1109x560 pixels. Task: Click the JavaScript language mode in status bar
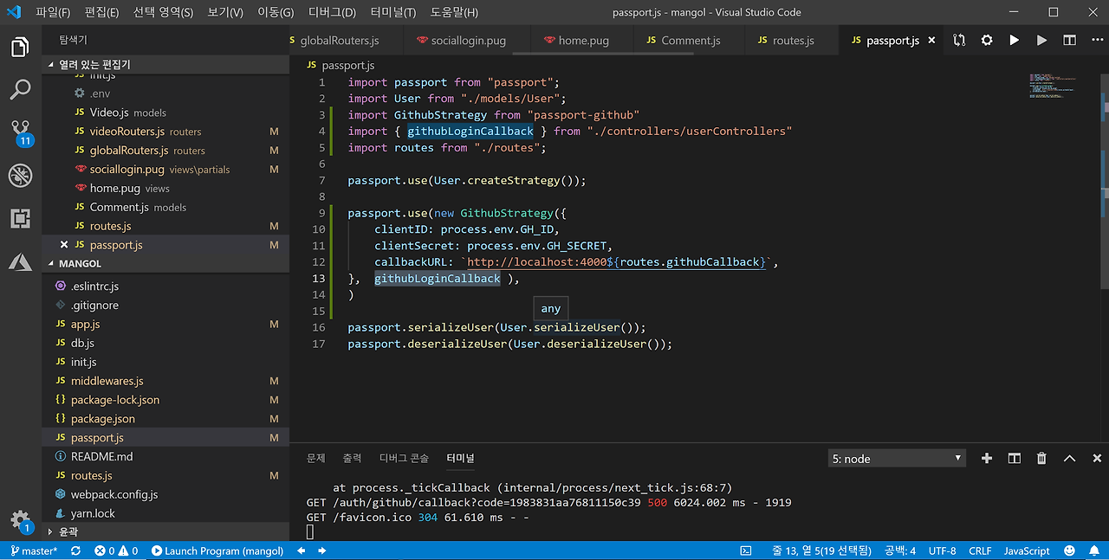[1027, 550]
